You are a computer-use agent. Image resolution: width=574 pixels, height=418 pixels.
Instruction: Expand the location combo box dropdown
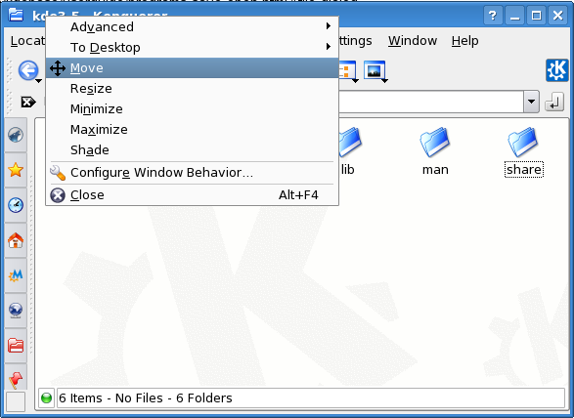tap(531, 102)
